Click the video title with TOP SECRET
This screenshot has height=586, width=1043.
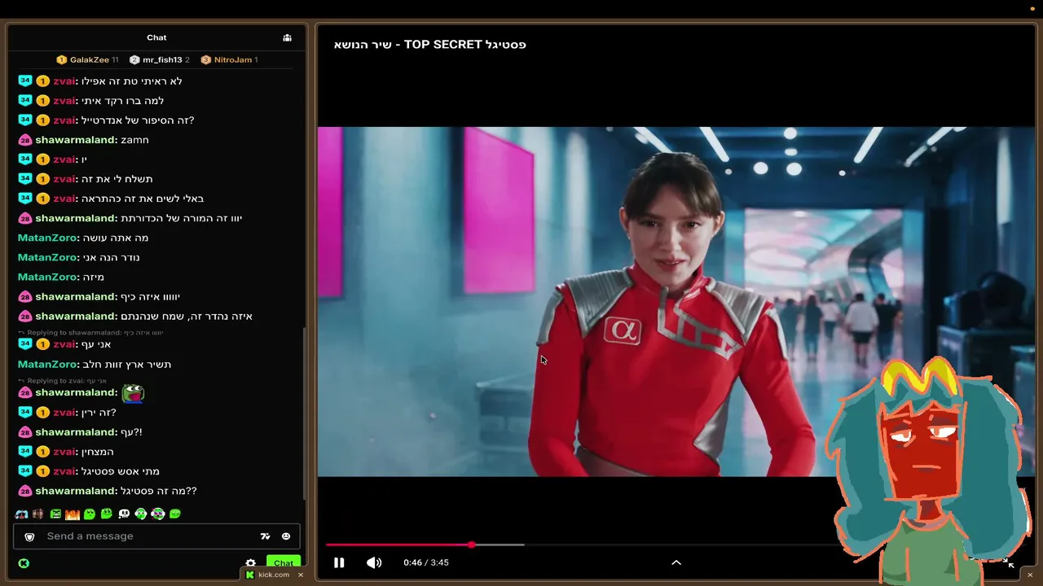(430, 45)
